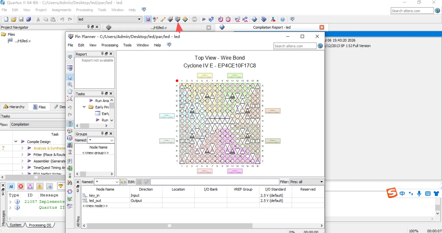
Task: Click the Settings icon with red X
Action: 148,19
